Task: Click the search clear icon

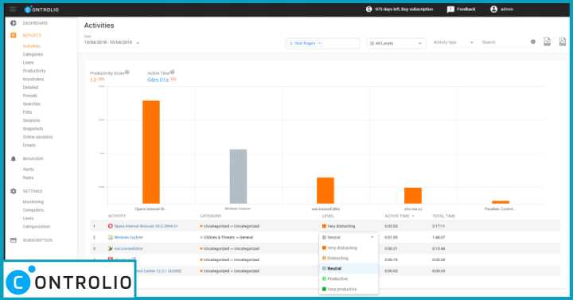Action: point(532,42)
